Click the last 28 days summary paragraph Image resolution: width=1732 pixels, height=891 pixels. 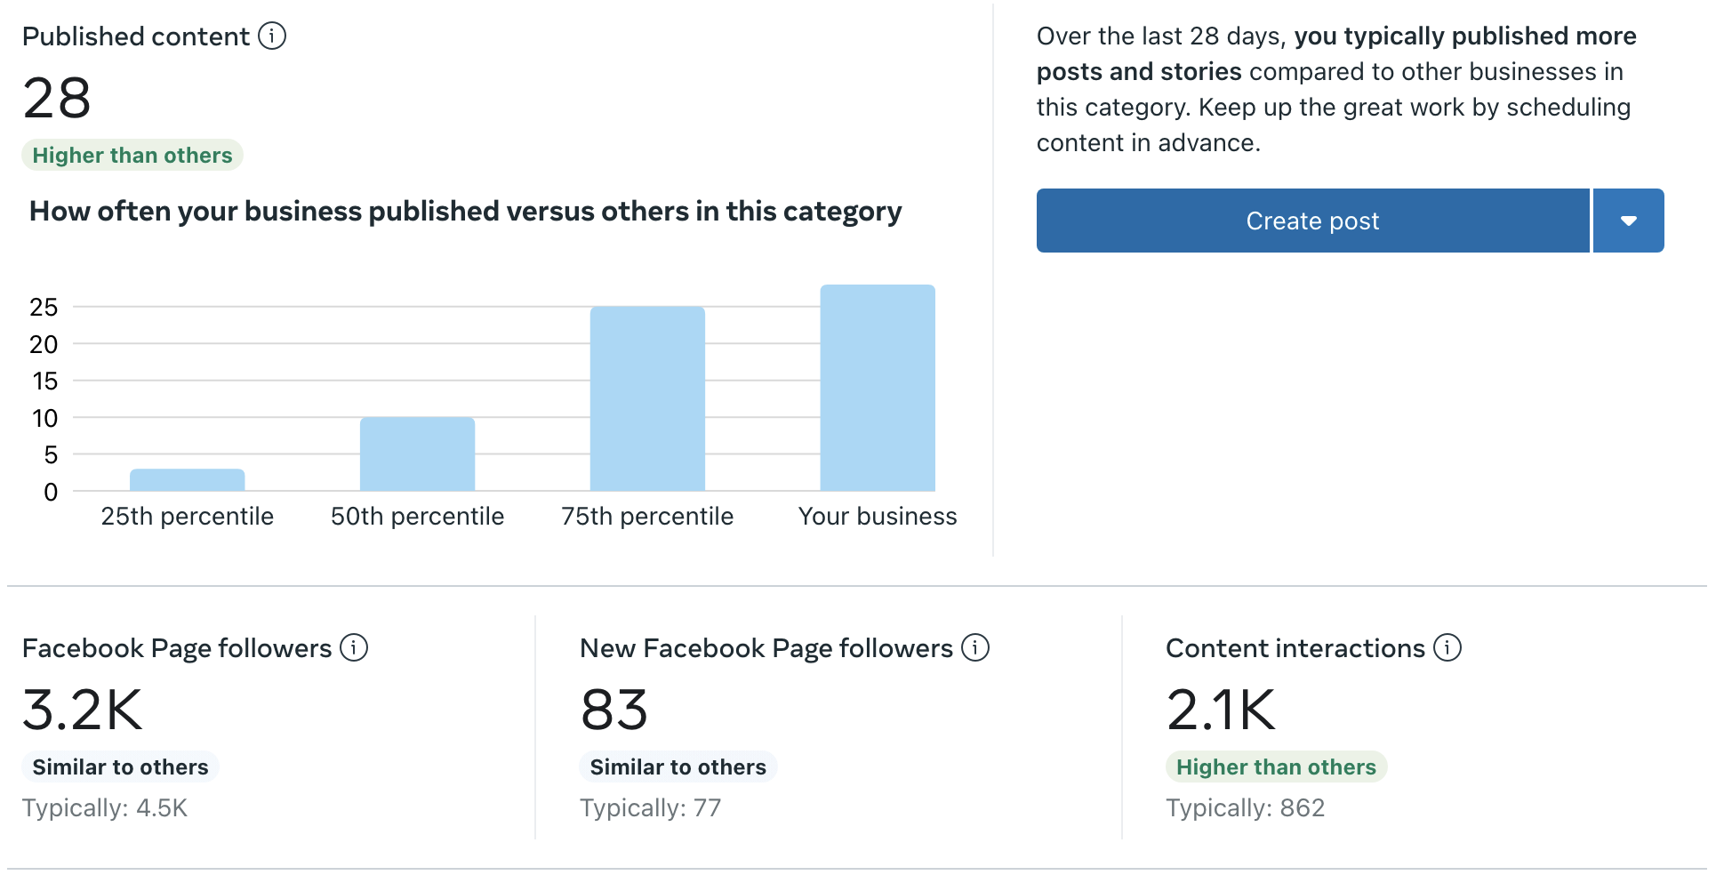[x=1336, y=89]
